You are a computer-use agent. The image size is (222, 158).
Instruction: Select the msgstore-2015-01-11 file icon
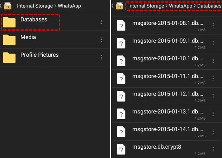point(122,78)
